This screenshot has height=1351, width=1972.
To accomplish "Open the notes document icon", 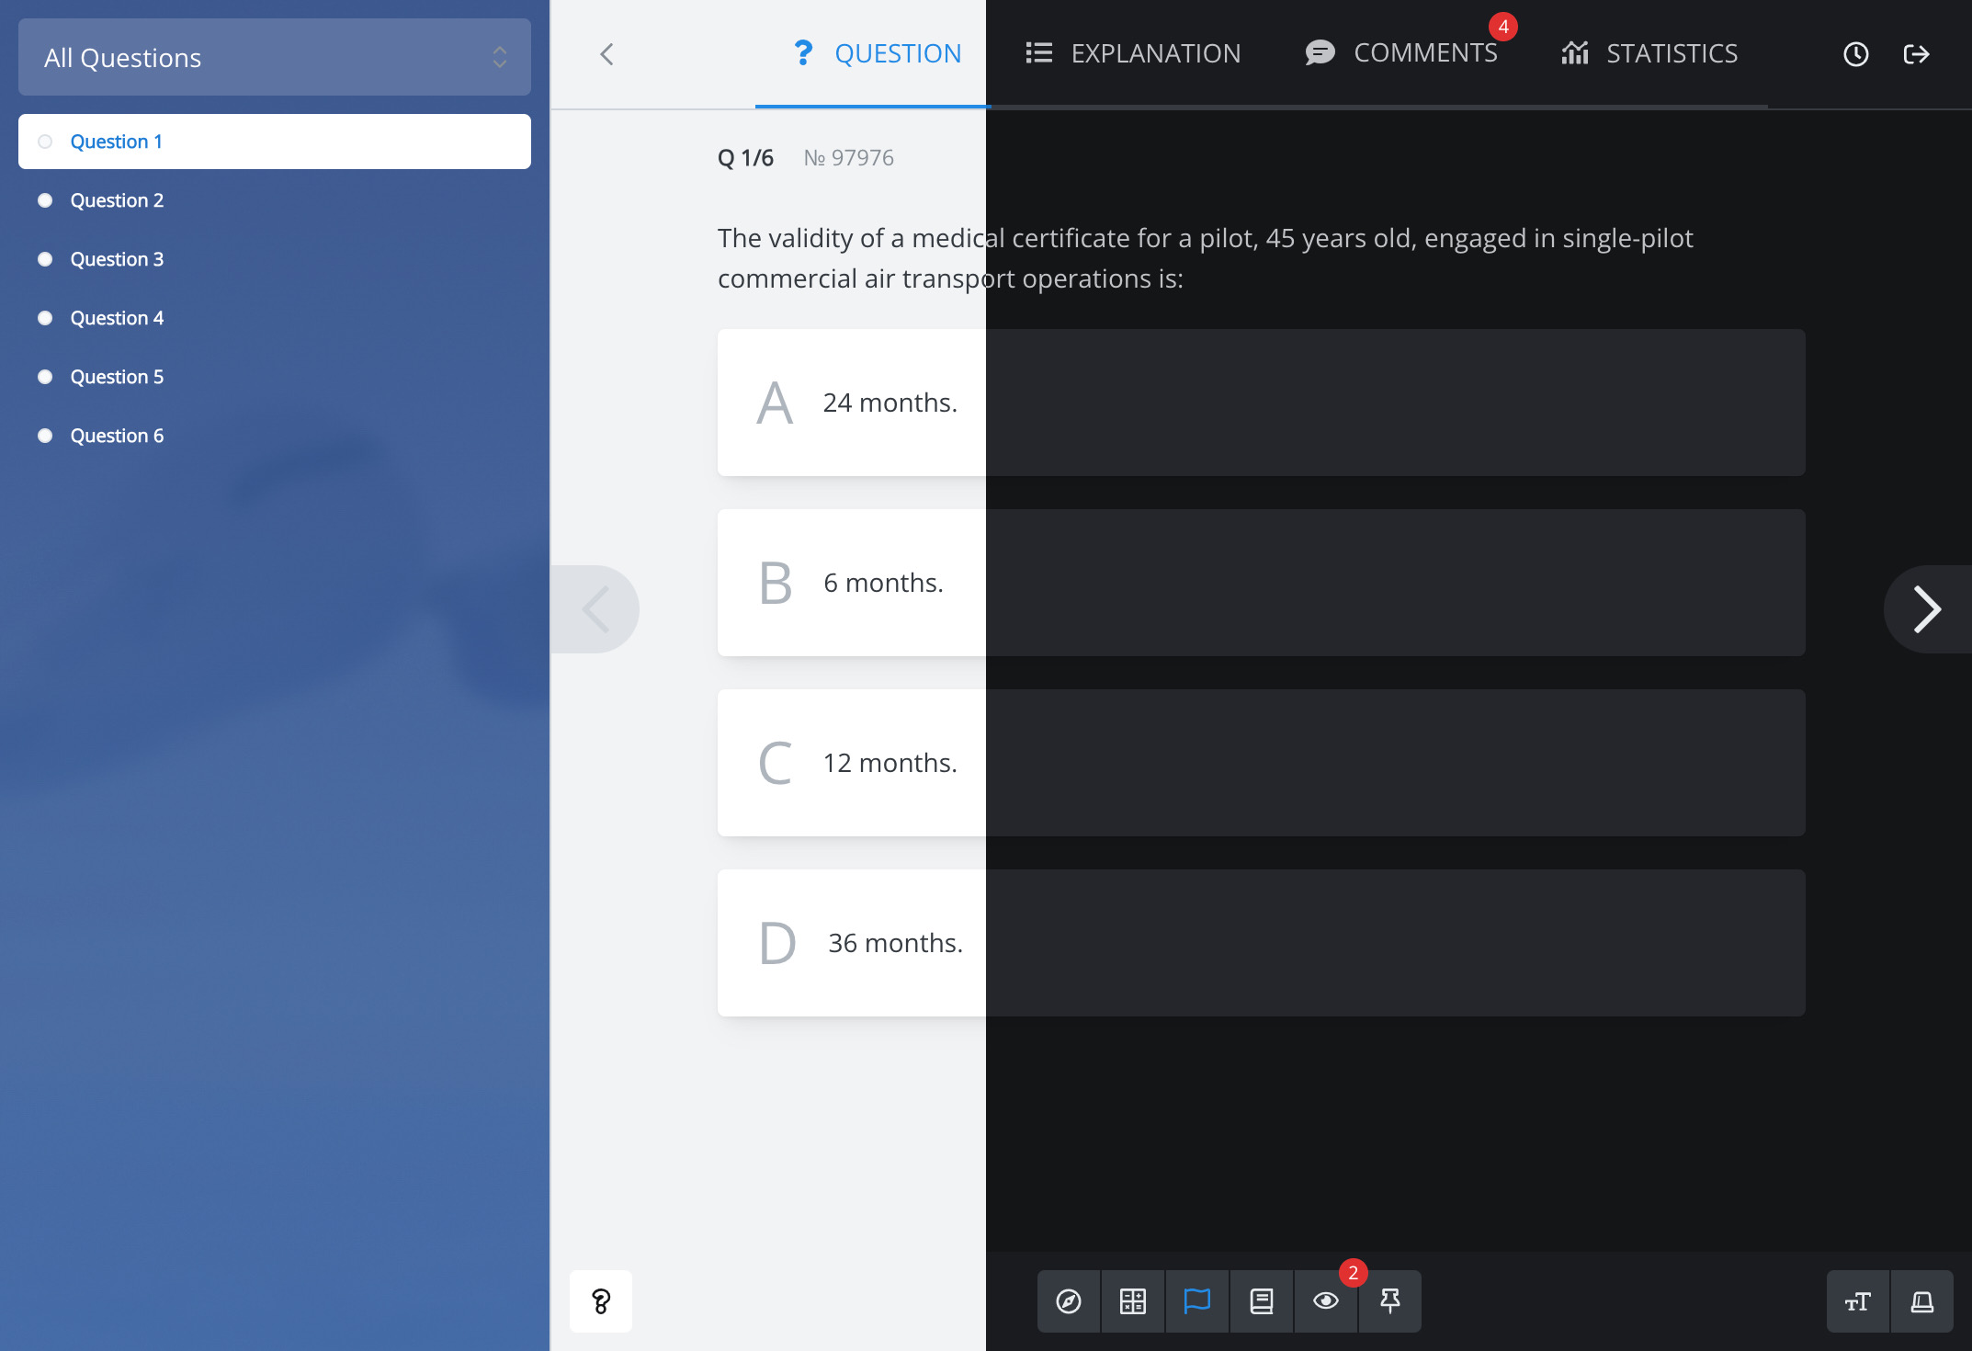I will pos(1262,1301).
